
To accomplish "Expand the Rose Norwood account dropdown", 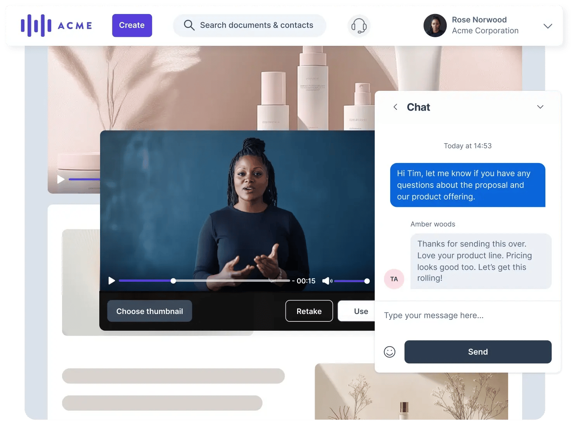I will coord(548,26).
